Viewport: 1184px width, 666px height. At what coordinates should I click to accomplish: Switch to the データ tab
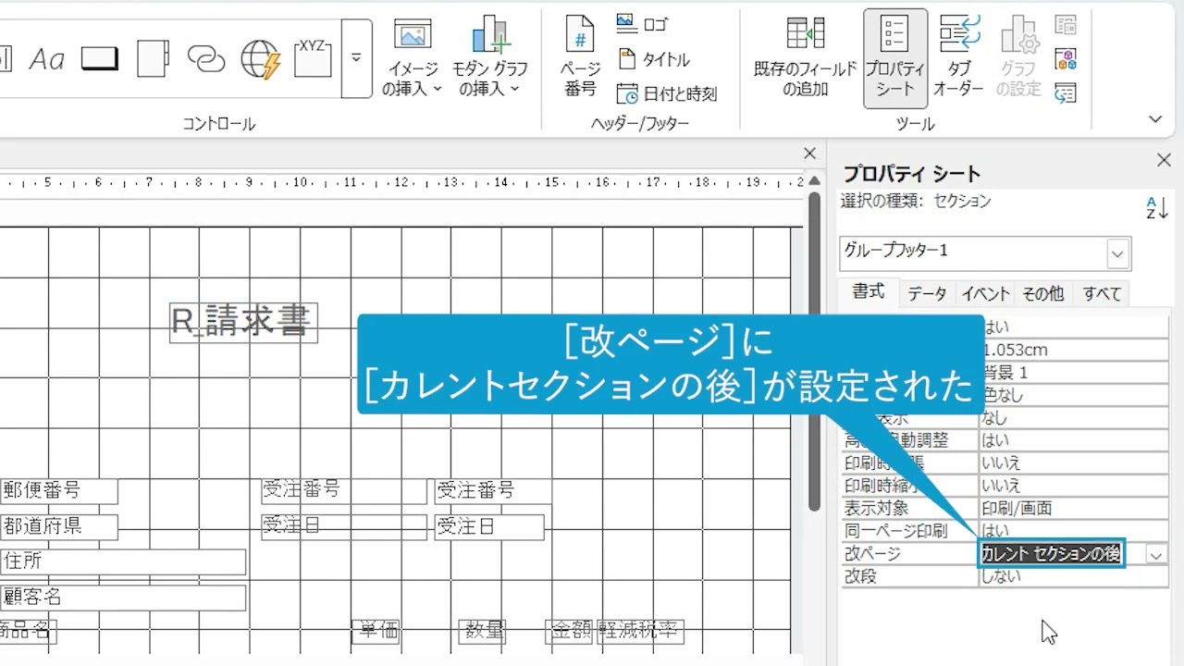(x=926, y=293)
